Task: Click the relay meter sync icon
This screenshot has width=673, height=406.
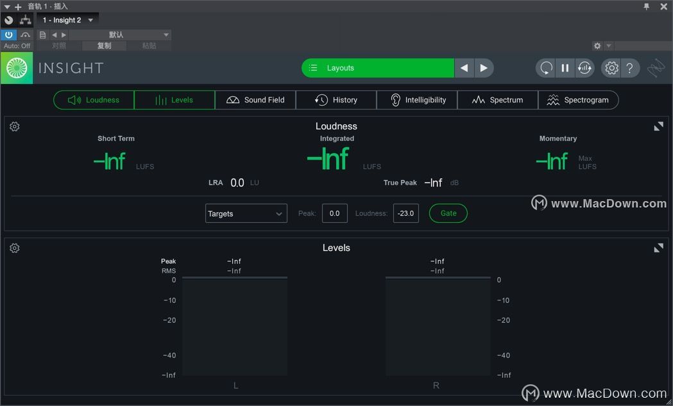Action: [584, 68]
